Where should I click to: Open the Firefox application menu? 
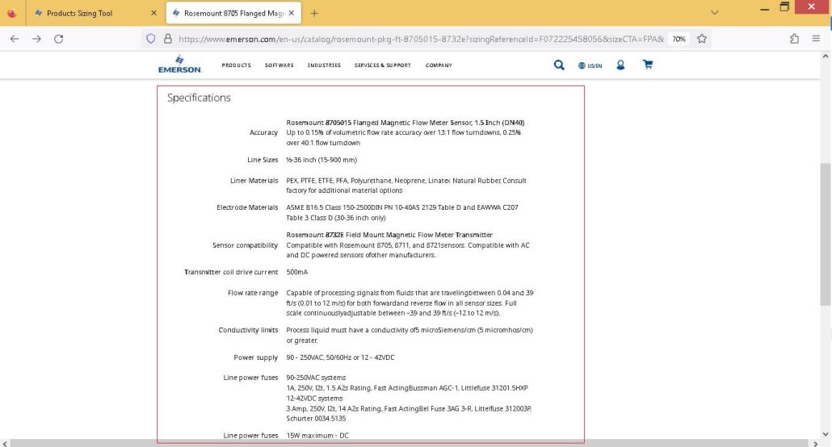pyautogui.click(x=816, y=39)
